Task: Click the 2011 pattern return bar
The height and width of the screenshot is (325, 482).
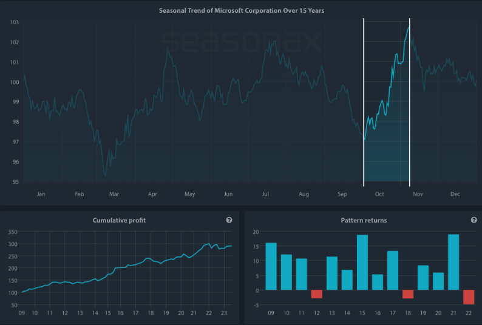Action: tap(301, 274)
